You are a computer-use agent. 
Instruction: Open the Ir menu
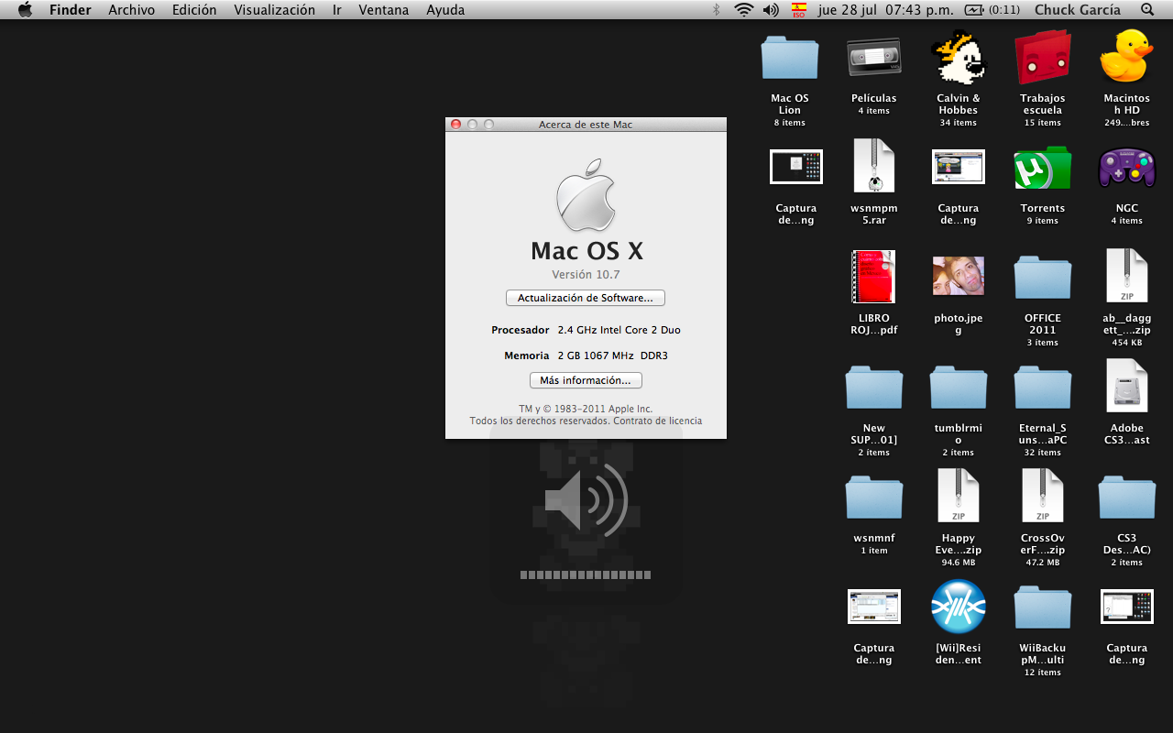pos(337,10)
